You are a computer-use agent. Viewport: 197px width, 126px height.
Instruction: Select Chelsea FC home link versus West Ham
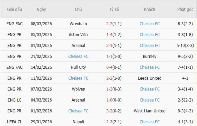78,111
